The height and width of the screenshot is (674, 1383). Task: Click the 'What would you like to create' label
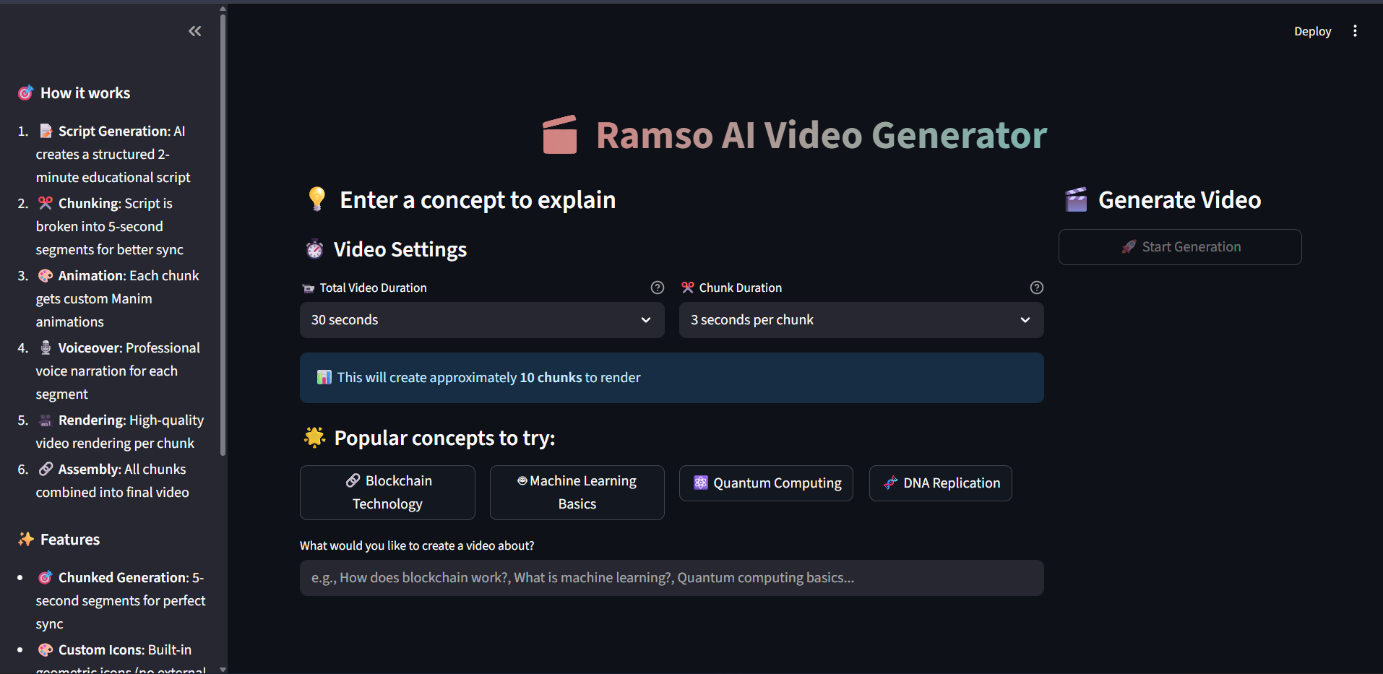(x=417, y=545)
